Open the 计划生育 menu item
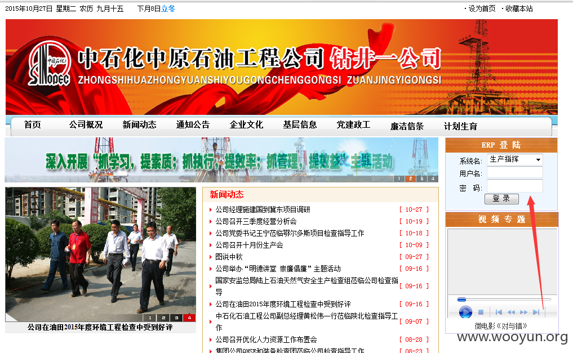This screenshot has width=573, height=353. pos(460,126)
